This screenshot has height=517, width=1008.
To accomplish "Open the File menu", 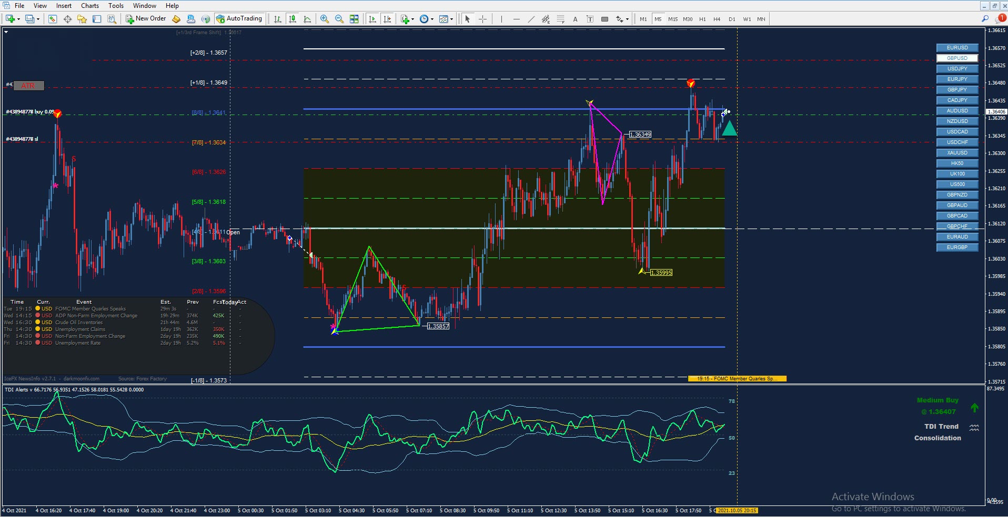I will [x=19, y=6].
